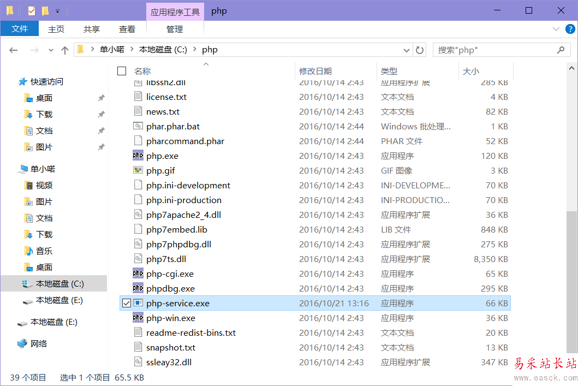This screenshot has height=386, width=578.
Task: Unpin 桌面 from quick access
Action: click(x=101, y=98)
